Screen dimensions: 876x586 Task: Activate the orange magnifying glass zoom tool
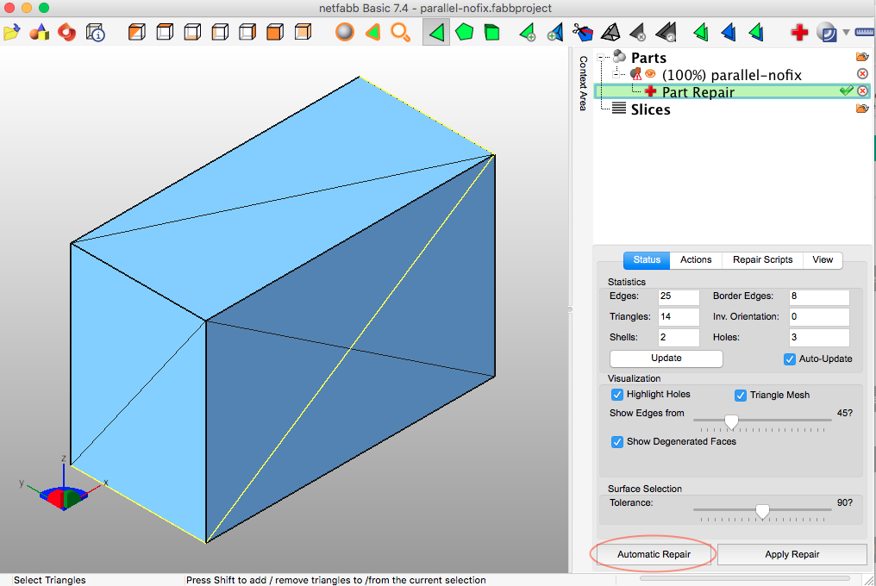click(401, 33)
